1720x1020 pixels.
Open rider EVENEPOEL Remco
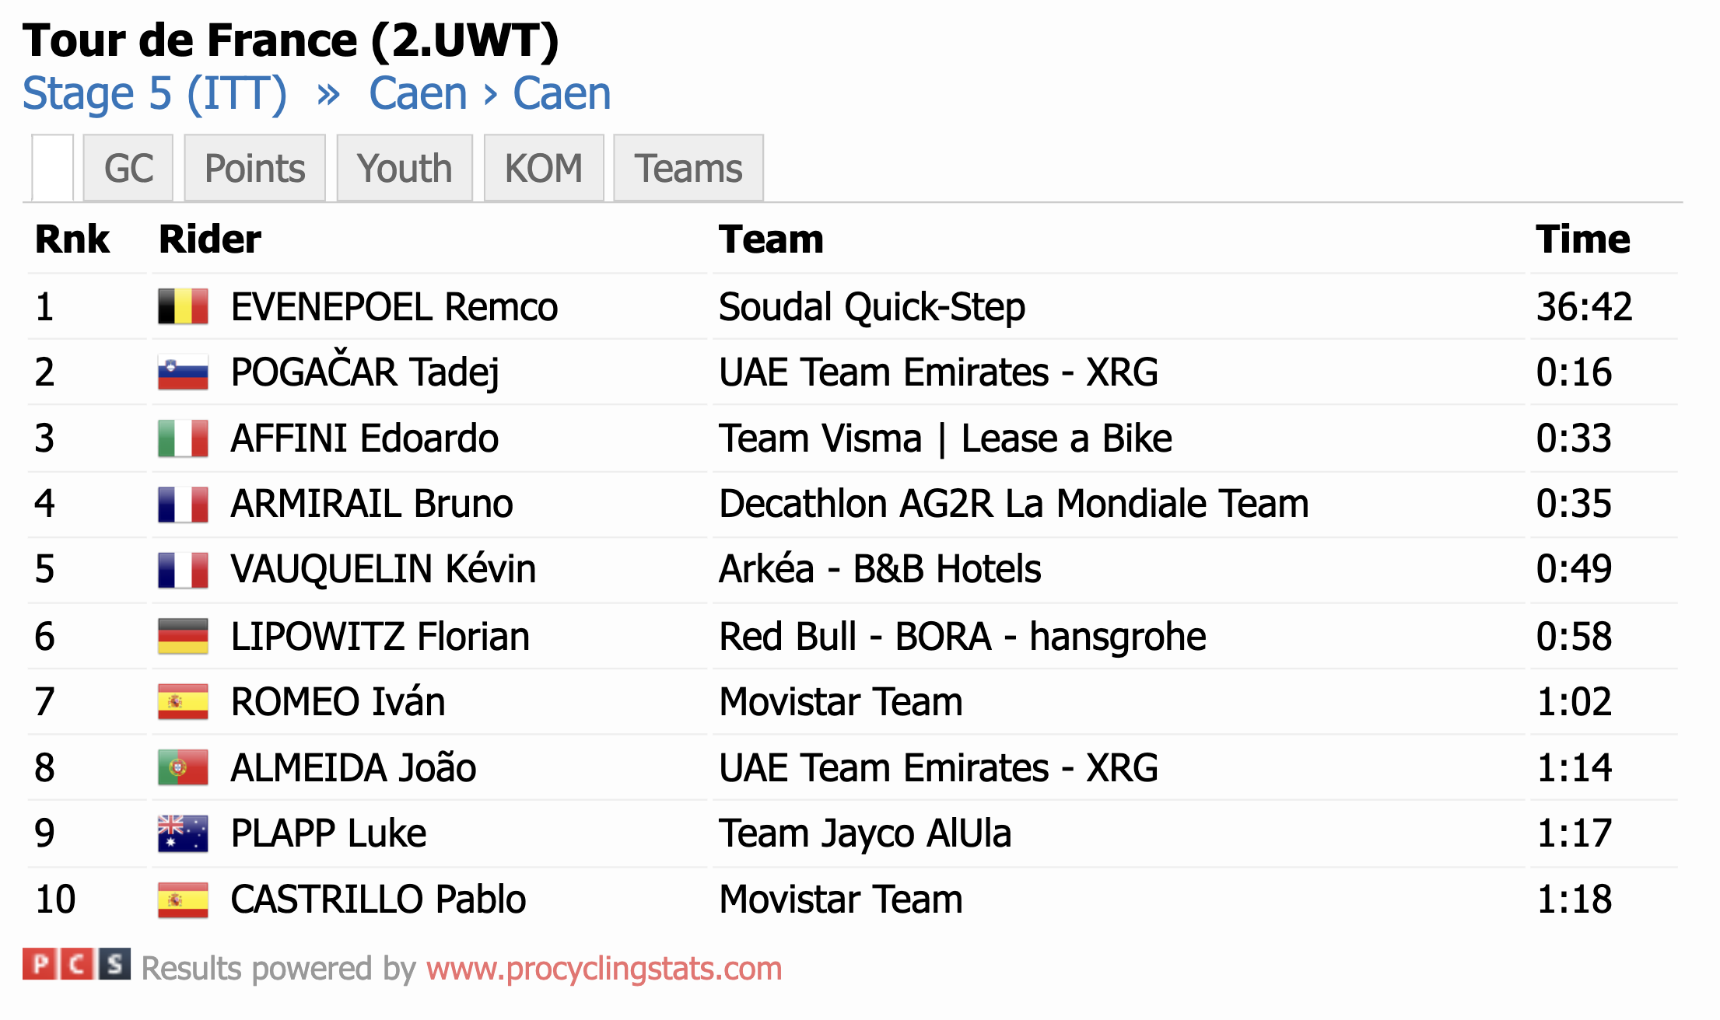[x=394, y=306]
